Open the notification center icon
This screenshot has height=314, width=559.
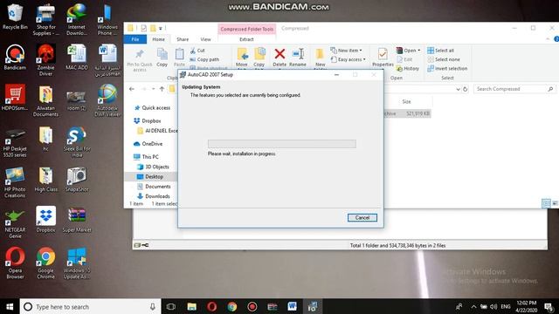click(x=549, y=306)
